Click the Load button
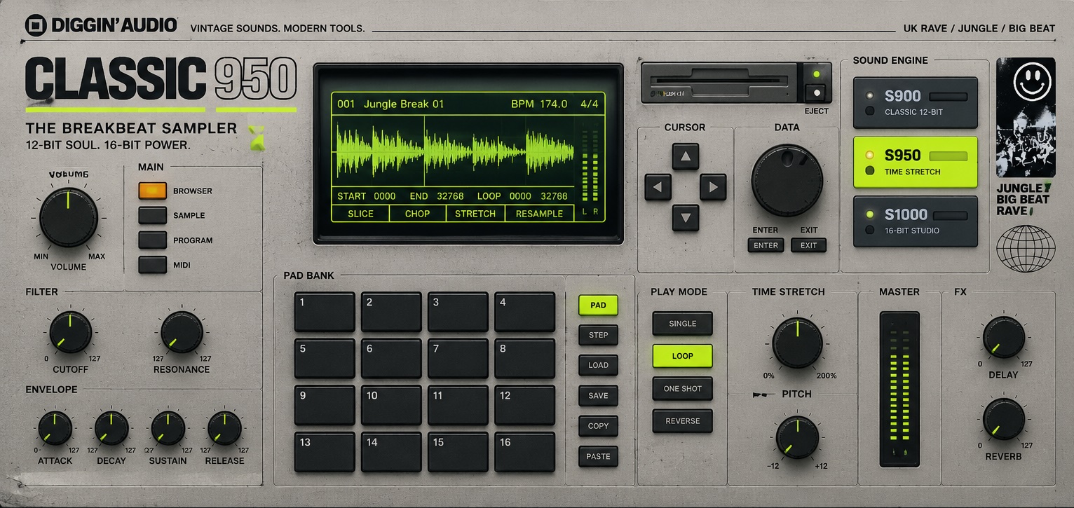 coord(598,365)
